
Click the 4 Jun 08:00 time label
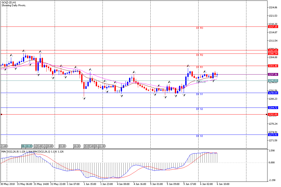123,184
